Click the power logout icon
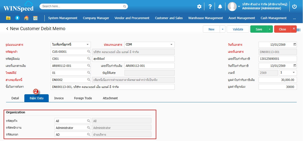This screenshot has height=141, width=303. tap(294, 7)
